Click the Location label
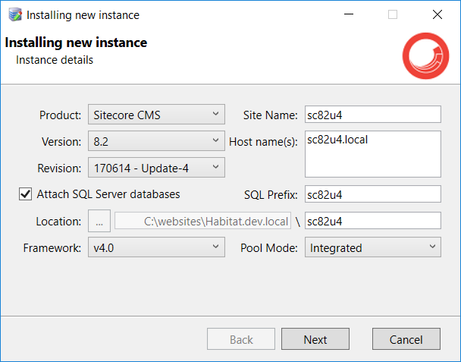The height and width of the screenshot is (362, 461). (59, 222)
